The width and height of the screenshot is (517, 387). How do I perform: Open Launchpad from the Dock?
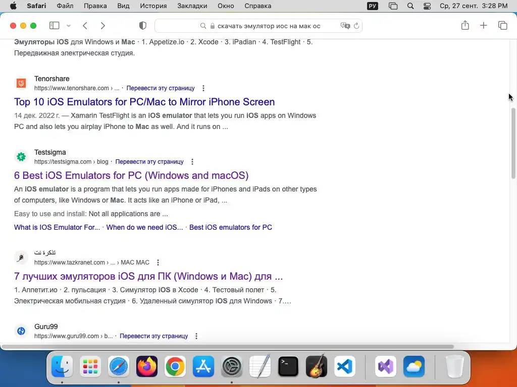(90, 366)
